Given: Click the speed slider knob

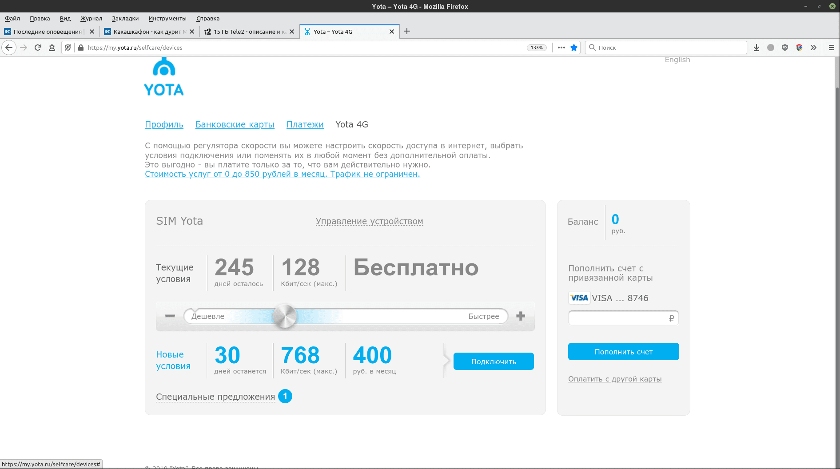Looking at the screenshot, I should tap(284, 316).
